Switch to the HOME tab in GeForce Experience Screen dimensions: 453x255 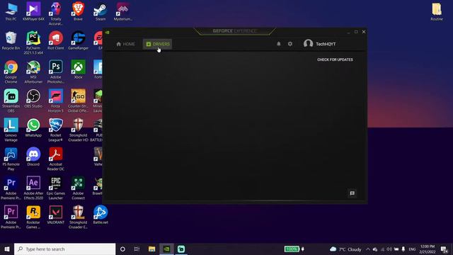tap(125, 44)
